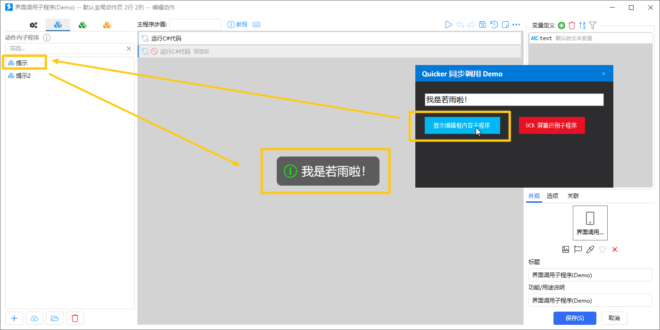Image resolution: width=660 pixels, height=330 pixels.
Task: Click the red OCR 屏幕识别子程序 button
Action: pyautogui.click(x=552, y=125)
